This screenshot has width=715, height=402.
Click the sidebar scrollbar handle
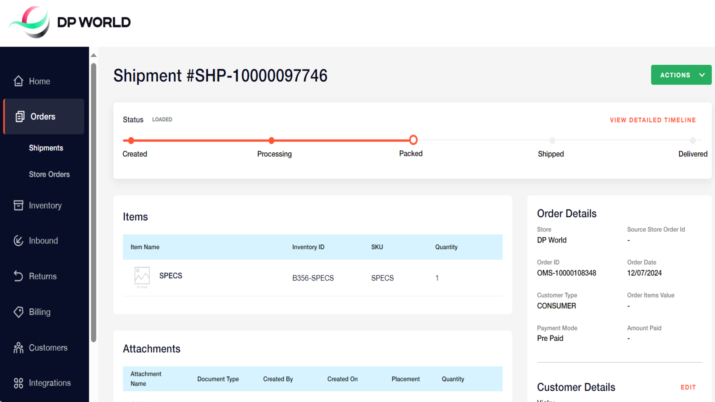tap(94, 201)
